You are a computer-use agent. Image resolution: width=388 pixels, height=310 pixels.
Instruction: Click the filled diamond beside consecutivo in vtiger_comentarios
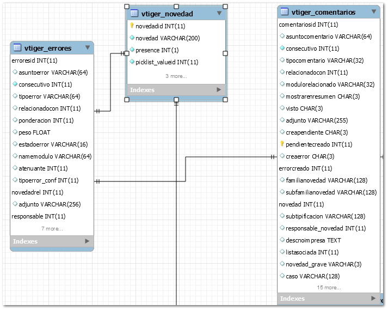click(x=282, y=48)
